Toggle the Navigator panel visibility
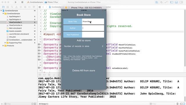The height and width of the screenshot is (105, 186). click(172, 2)
